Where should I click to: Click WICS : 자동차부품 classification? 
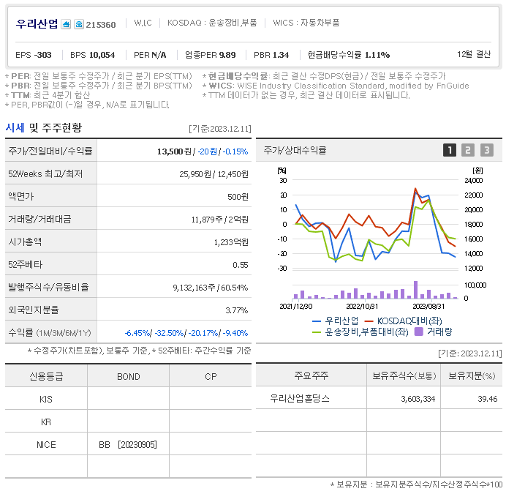[306, 23]
